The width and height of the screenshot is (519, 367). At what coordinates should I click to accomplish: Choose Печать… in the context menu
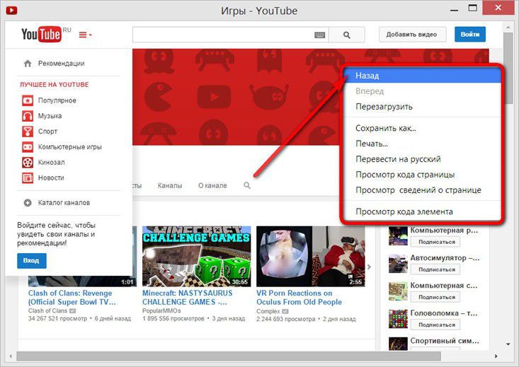pos(423,144)
